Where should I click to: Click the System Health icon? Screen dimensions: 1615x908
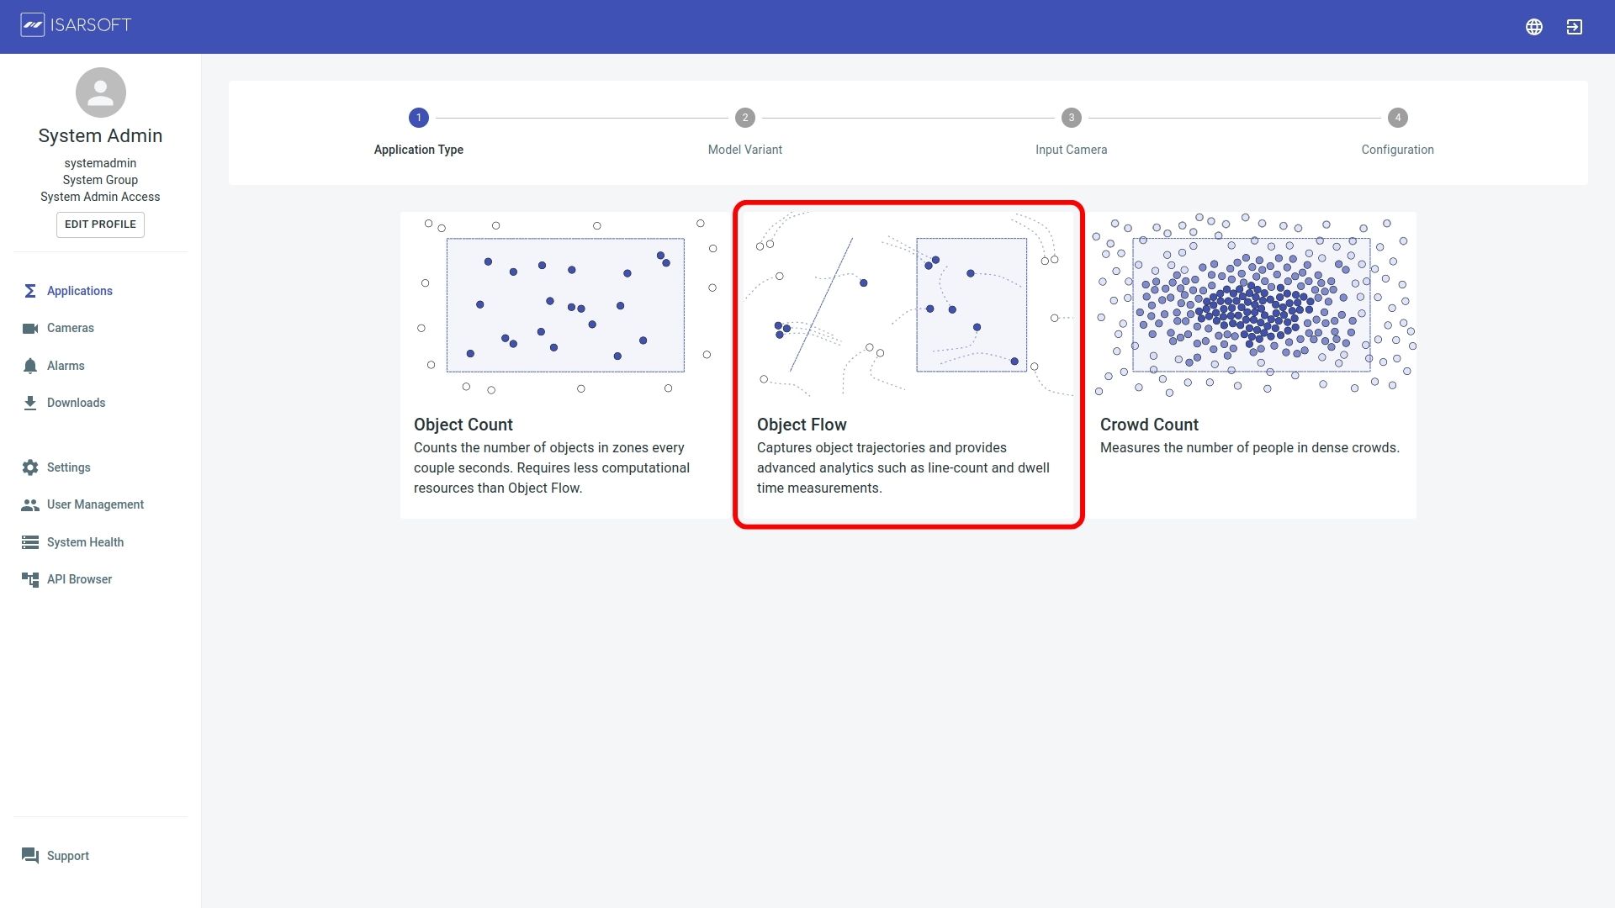[x=30, y=542]
